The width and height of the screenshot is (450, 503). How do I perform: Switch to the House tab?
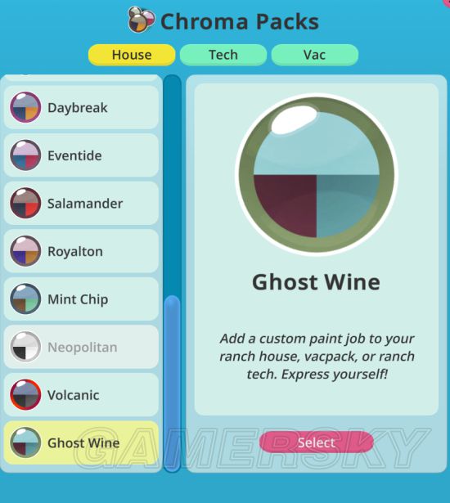132,55
